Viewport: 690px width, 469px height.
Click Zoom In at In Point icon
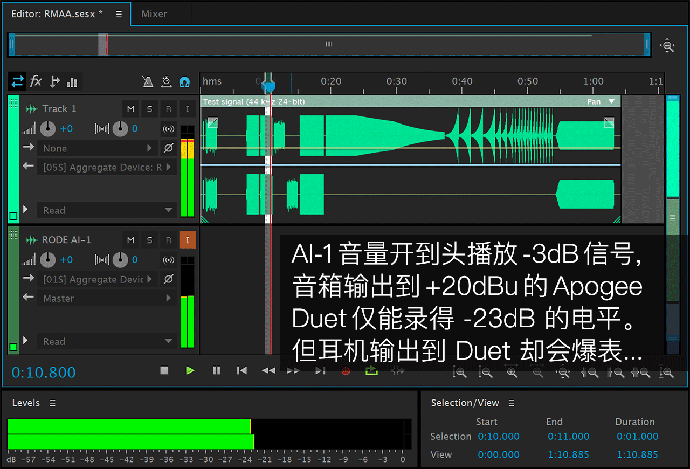pos(590,371)
